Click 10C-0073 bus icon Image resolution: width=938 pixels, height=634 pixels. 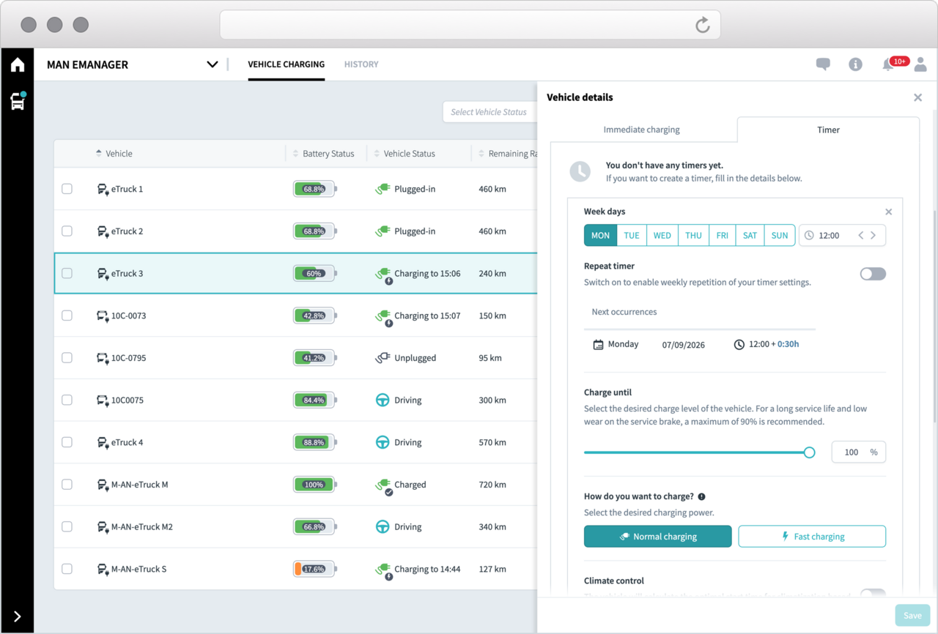(x=103, y=316)
